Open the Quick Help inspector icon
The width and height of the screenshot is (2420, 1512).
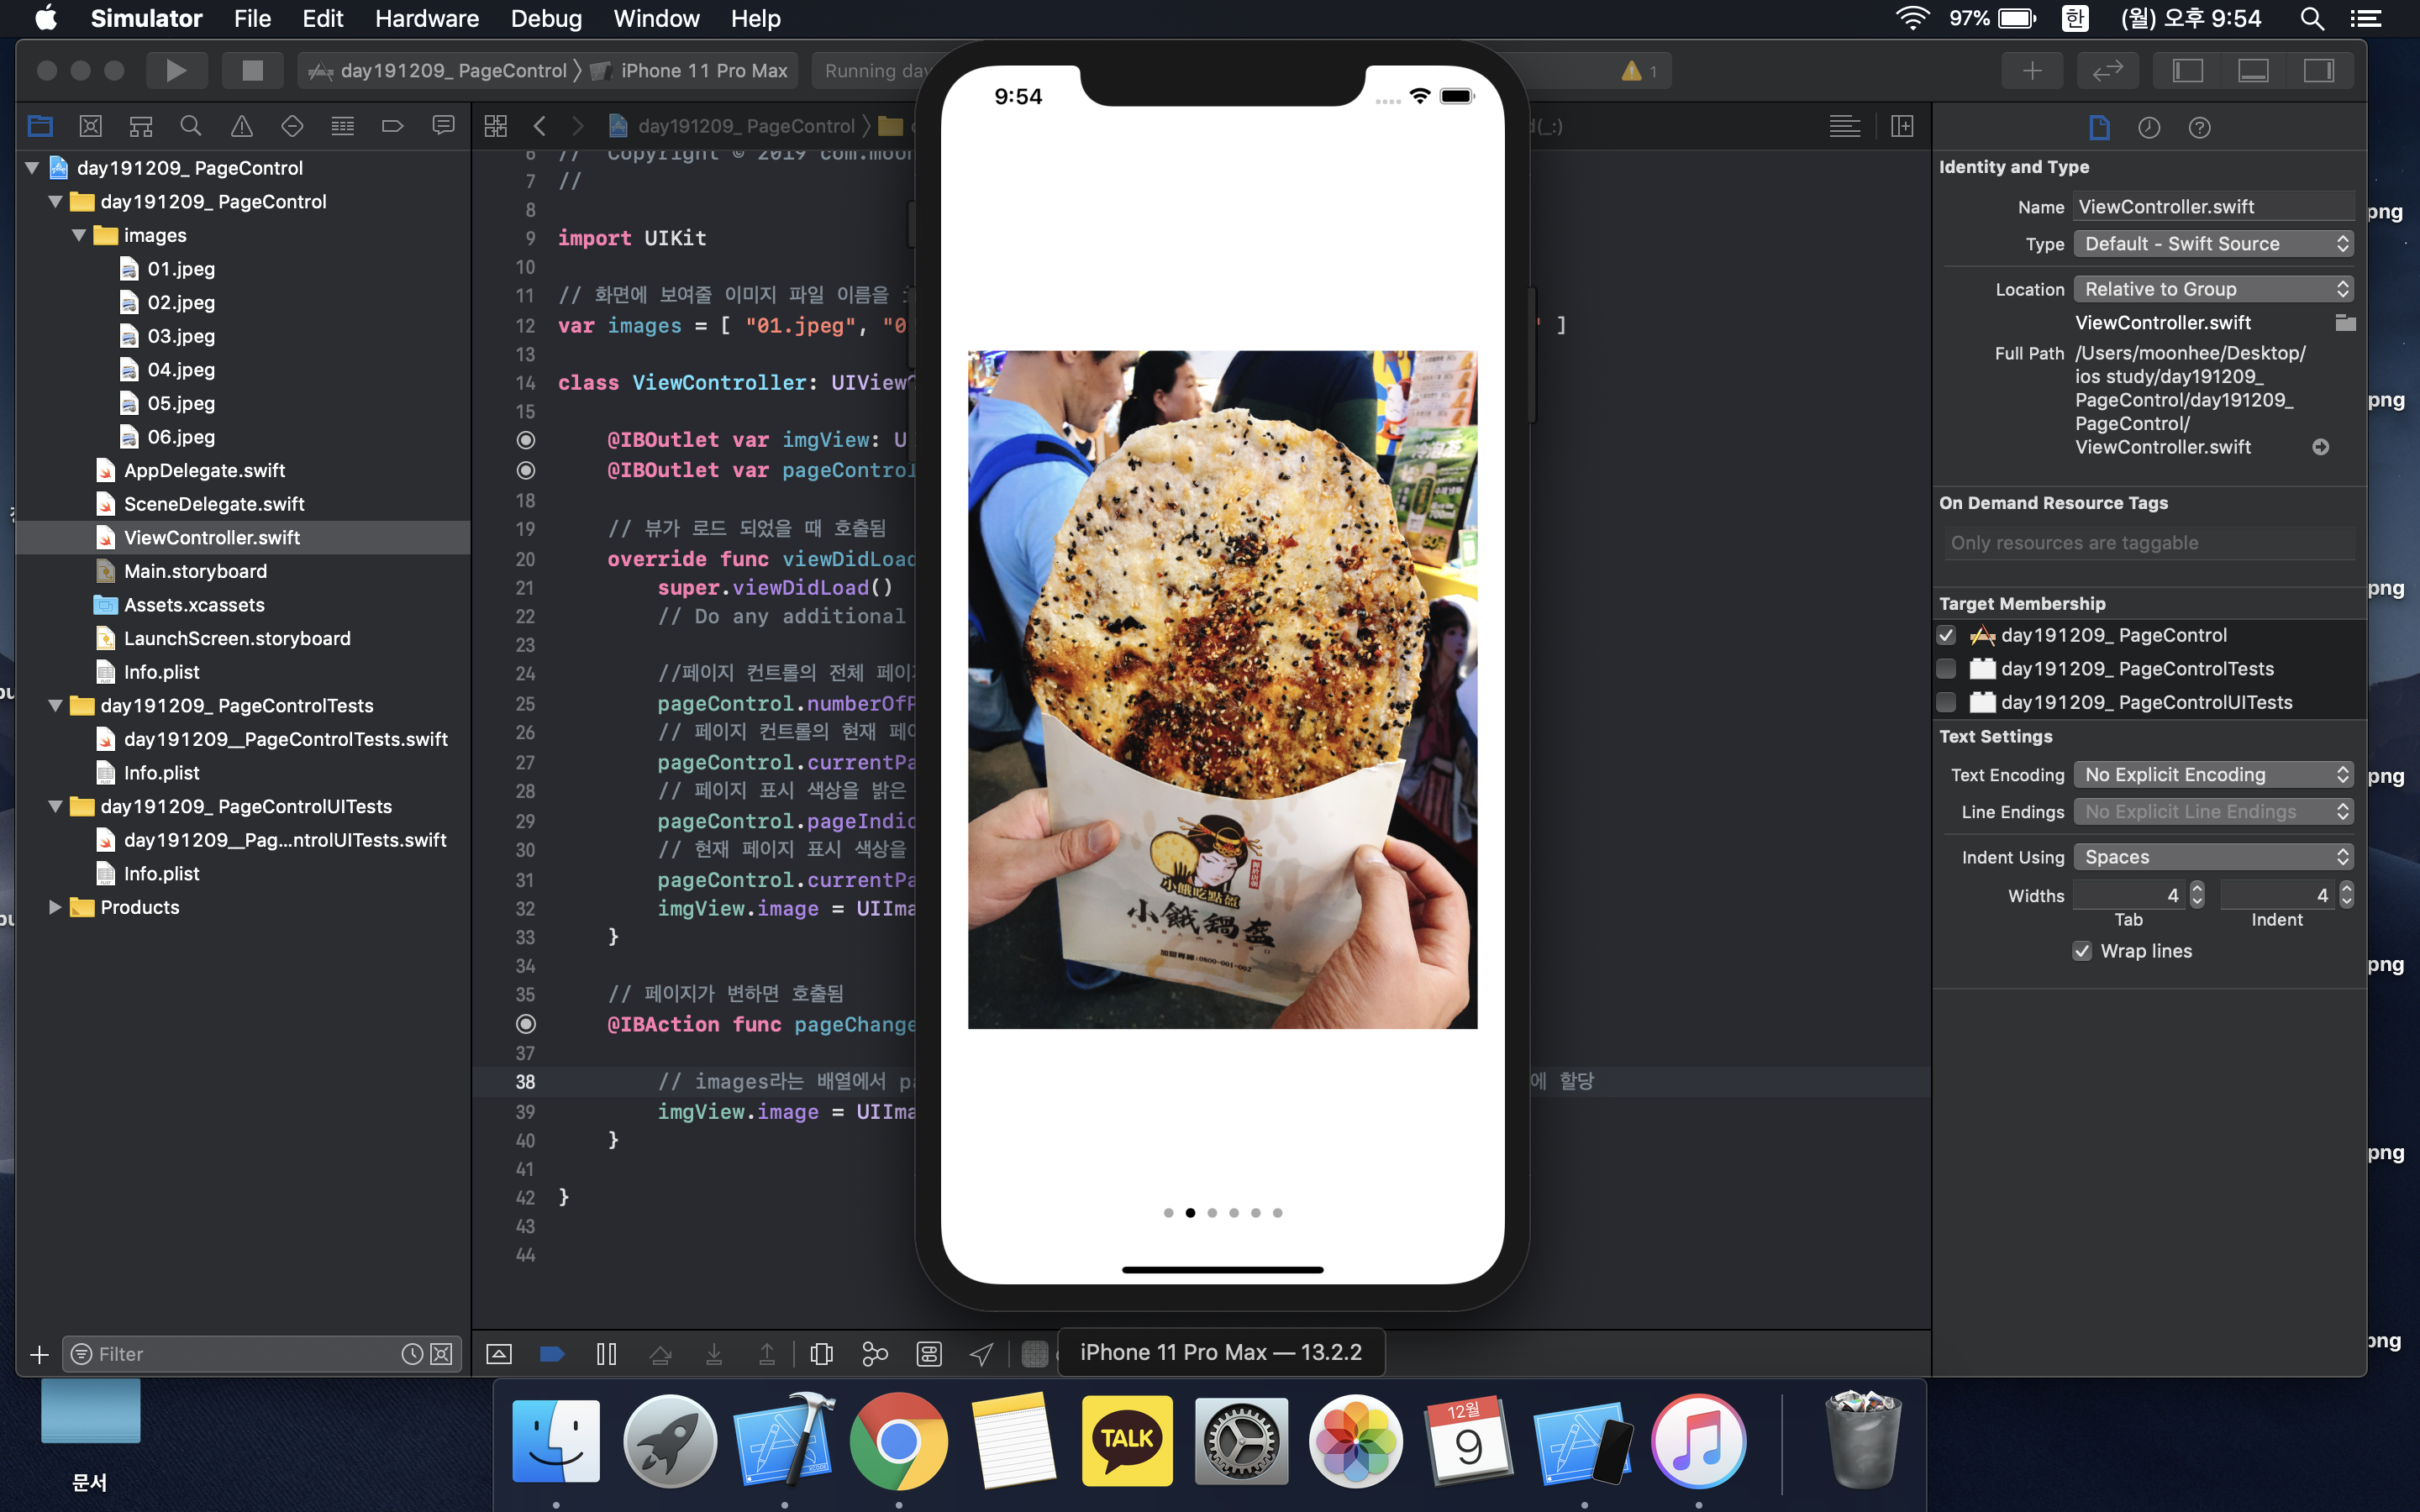coord(2198,128)
